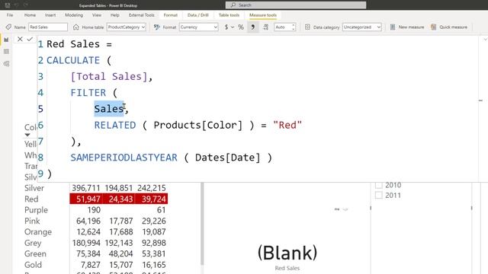Click the decimal places icon

tap(265, 27)
